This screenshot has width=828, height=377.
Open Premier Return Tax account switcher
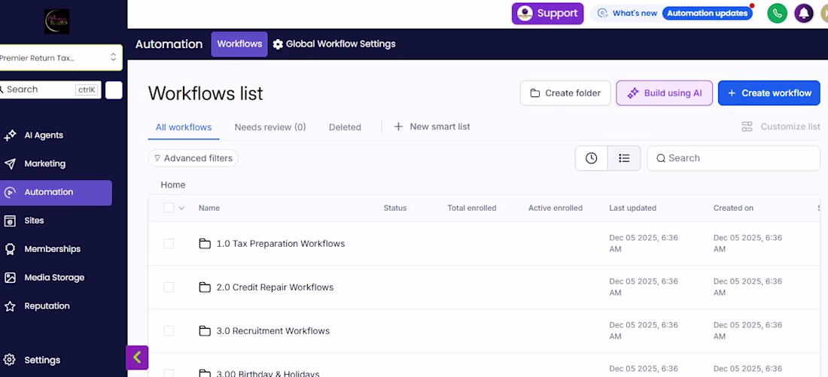tap(60, 57)
